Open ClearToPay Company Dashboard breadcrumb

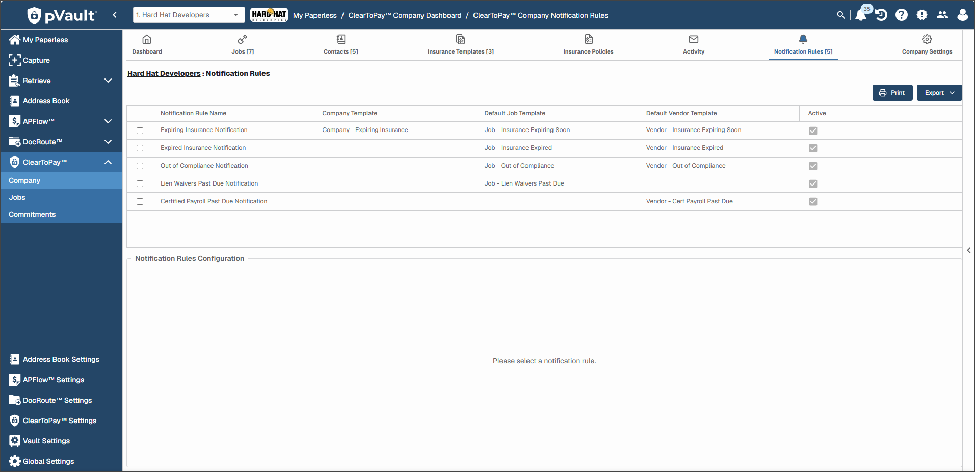405,15
